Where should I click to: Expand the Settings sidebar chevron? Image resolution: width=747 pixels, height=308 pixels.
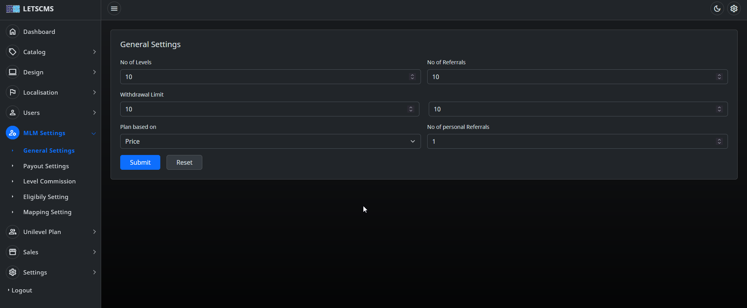click(94, 272)
